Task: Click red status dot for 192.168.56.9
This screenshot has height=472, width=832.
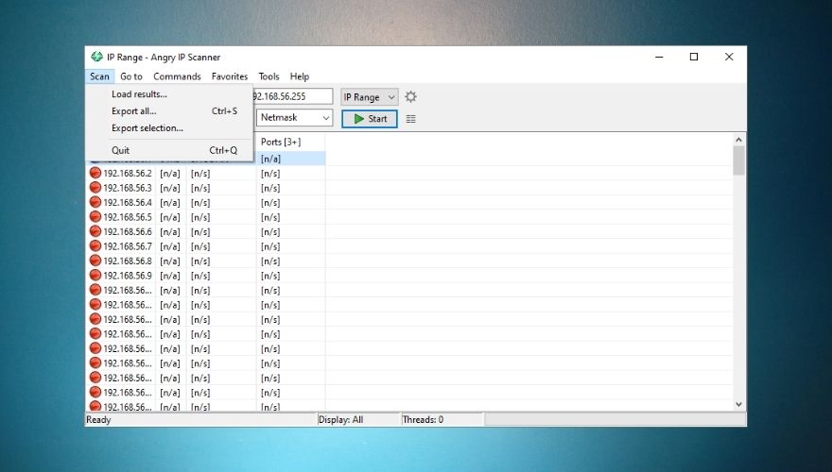Action: pos(95,275)
